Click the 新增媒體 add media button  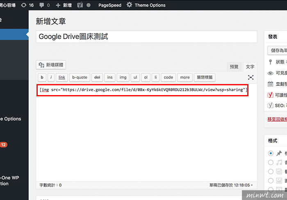click(51, 64)
